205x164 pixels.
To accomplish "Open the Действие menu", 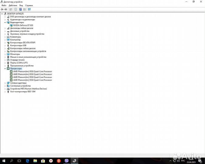I will coord(13,5).
